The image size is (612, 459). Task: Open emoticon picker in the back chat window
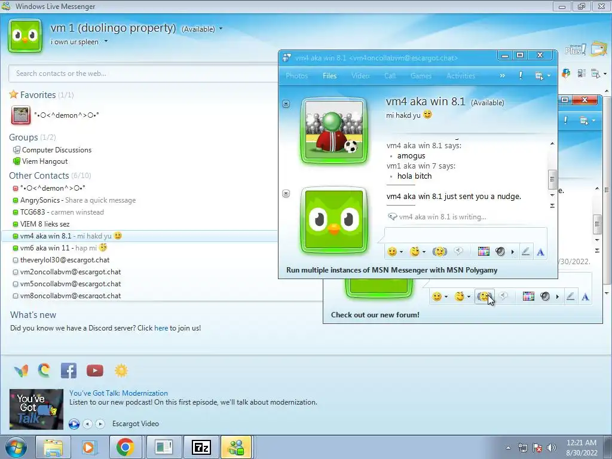(437, 296)
